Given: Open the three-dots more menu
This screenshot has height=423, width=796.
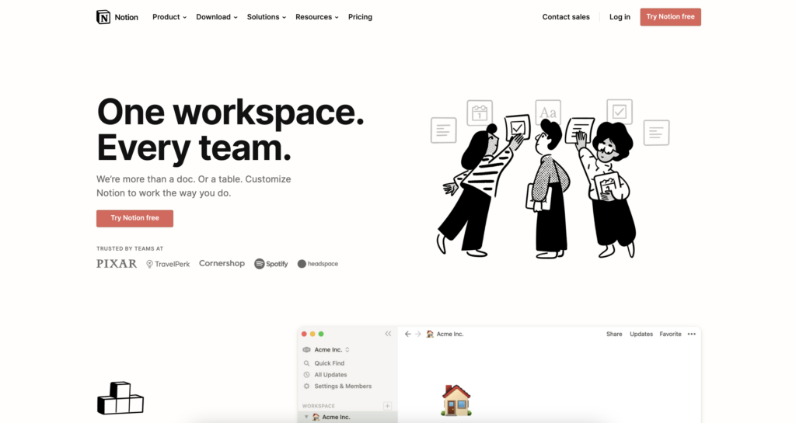Looking at the screenshot, I should 691,334.
